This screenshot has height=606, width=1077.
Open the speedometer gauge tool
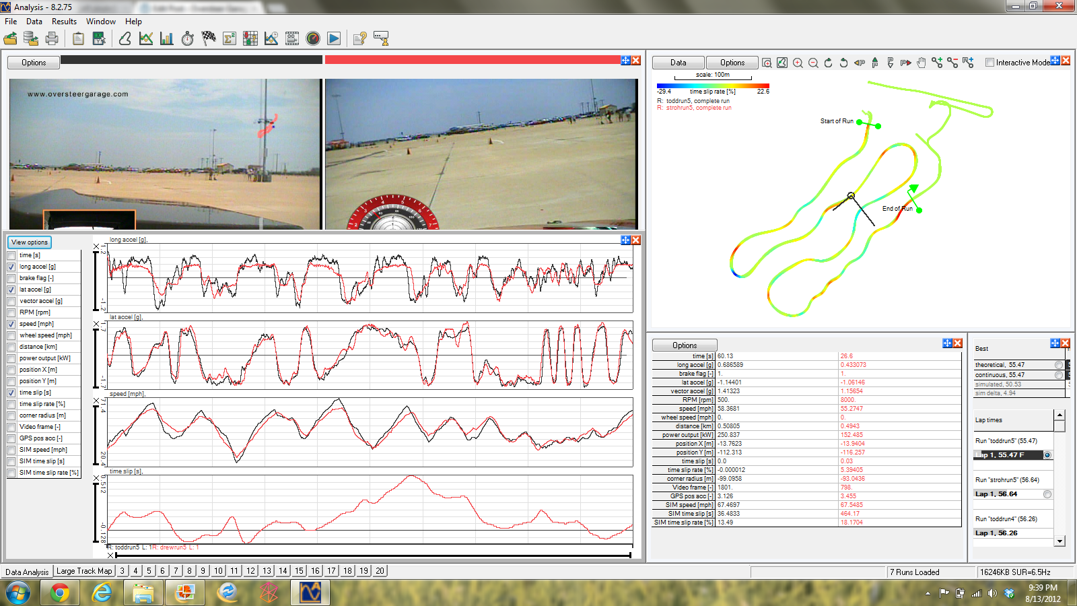click(313, 39)
